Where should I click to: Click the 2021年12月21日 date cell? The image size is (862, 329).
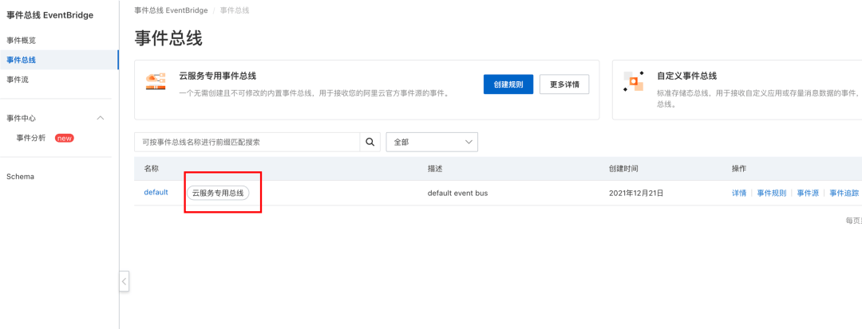(x=637, y=193)
